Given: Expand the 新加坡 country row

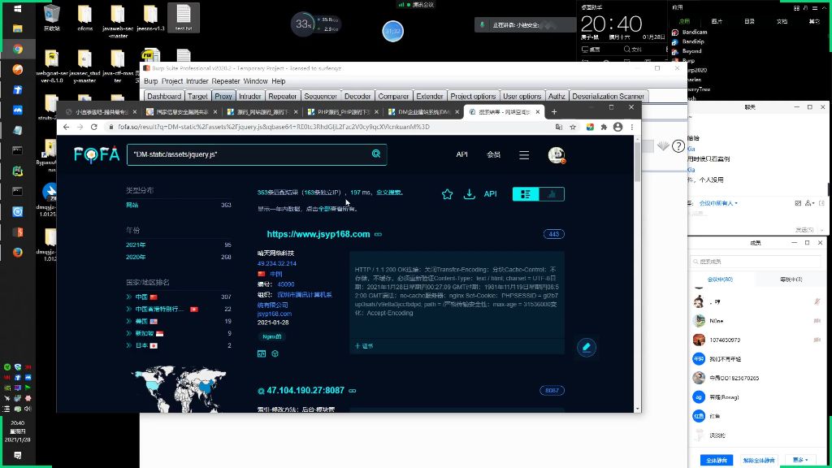Looking at the screenshot, I should (128, 333).
